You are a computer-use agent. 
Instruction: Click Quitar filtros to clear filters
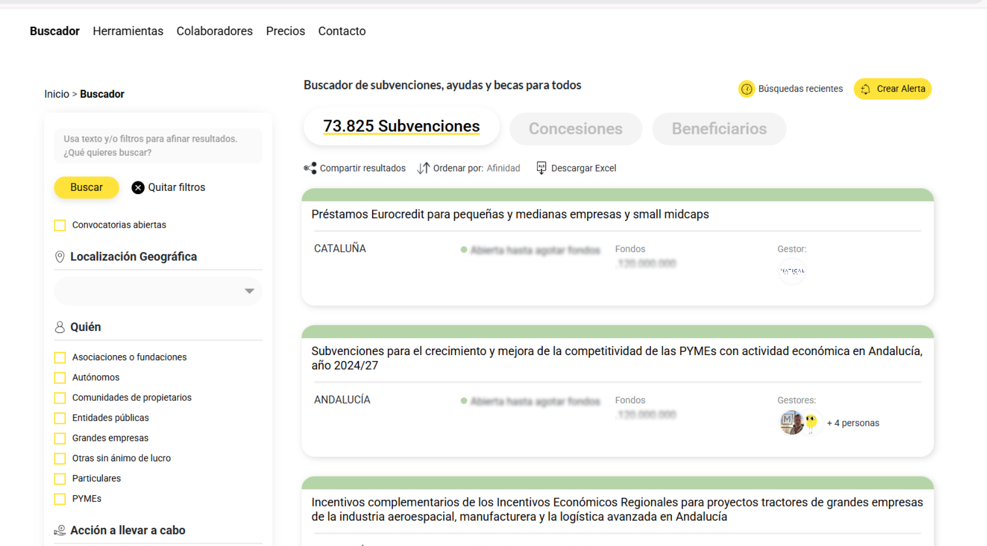point(168,187)
